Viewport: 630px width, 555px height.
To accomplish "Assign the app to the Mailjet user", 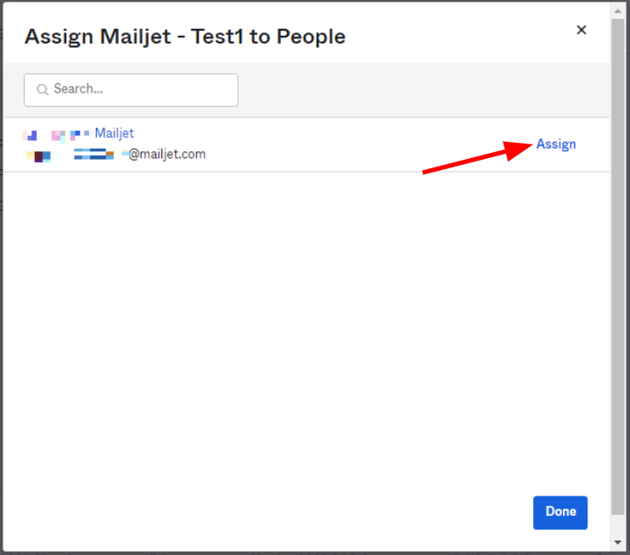I will point(556,144).
